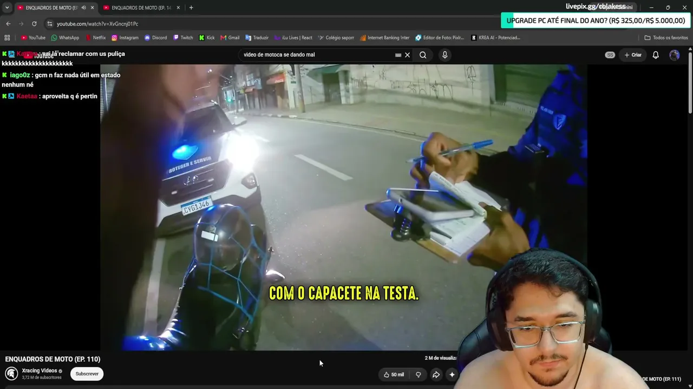Open the Gmail bookmark
The width and height of the screenshot is (693, 389).
(230, 38)
